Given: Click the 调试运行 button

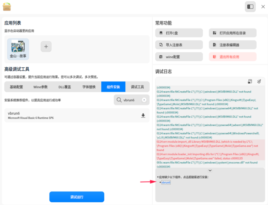Looking at the screenshot, I should pos(77,197).
